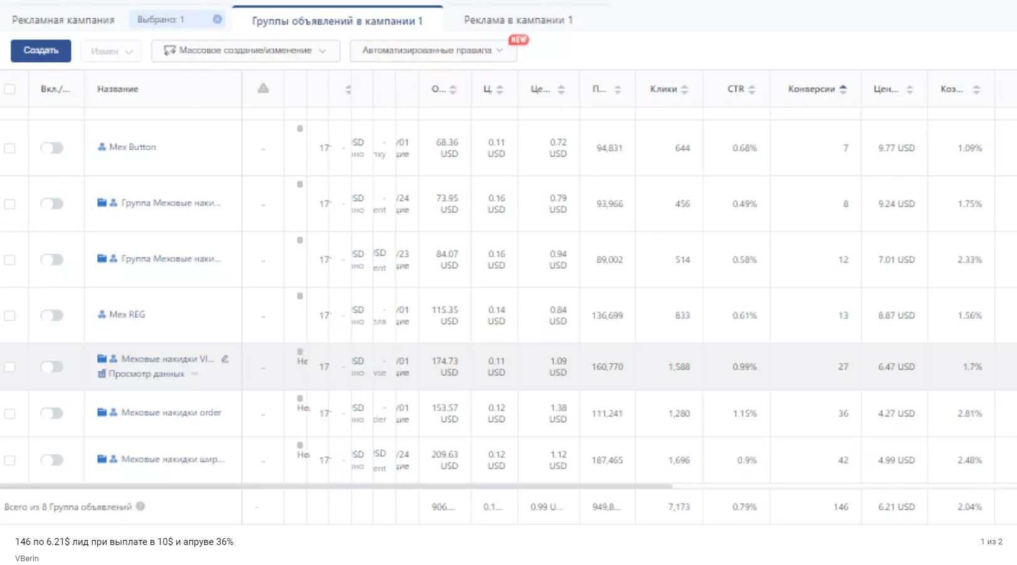The height and width of the screenshot is (565, 1017).
Task: Click the 1.15% CTR cell
Action: (745, 413)
